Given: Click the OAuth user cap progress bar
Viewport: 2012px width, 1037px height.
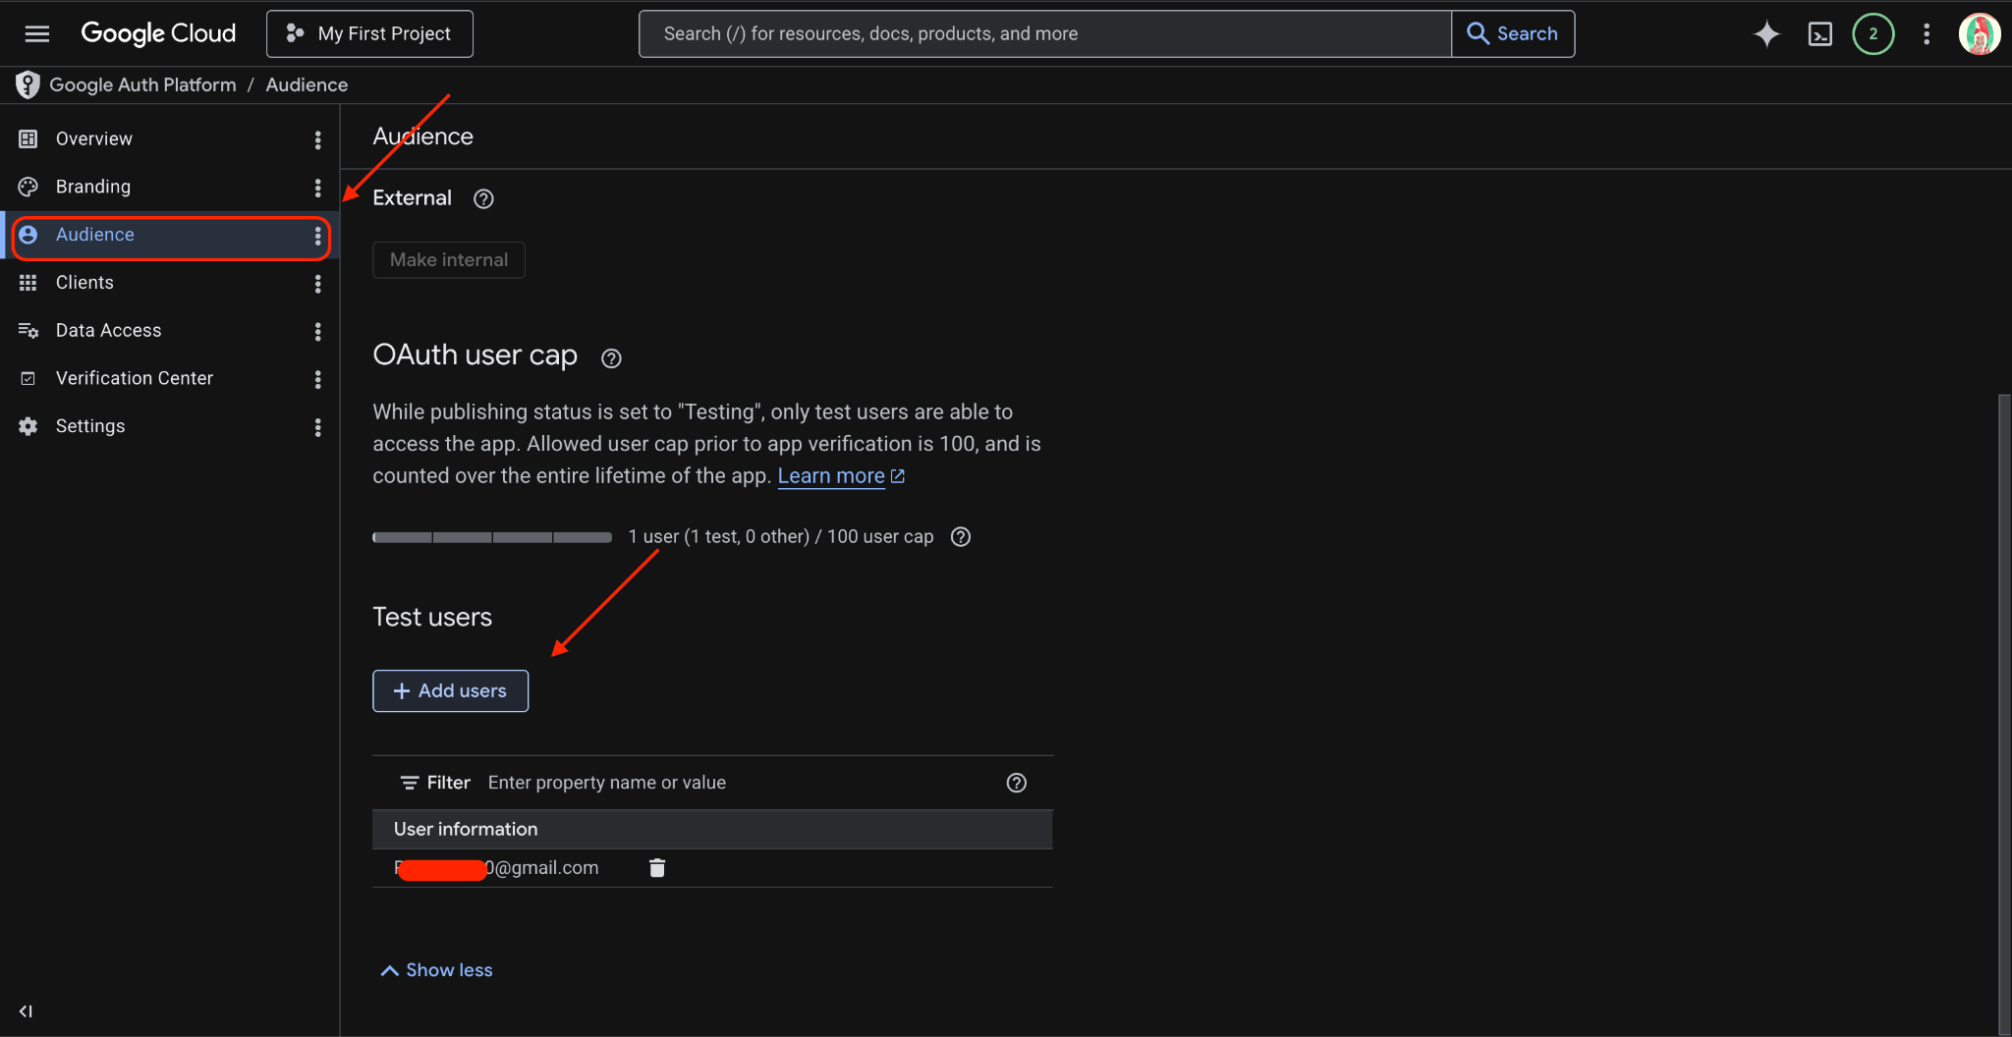Looking at the screenshot, I should tap(492, 537).
